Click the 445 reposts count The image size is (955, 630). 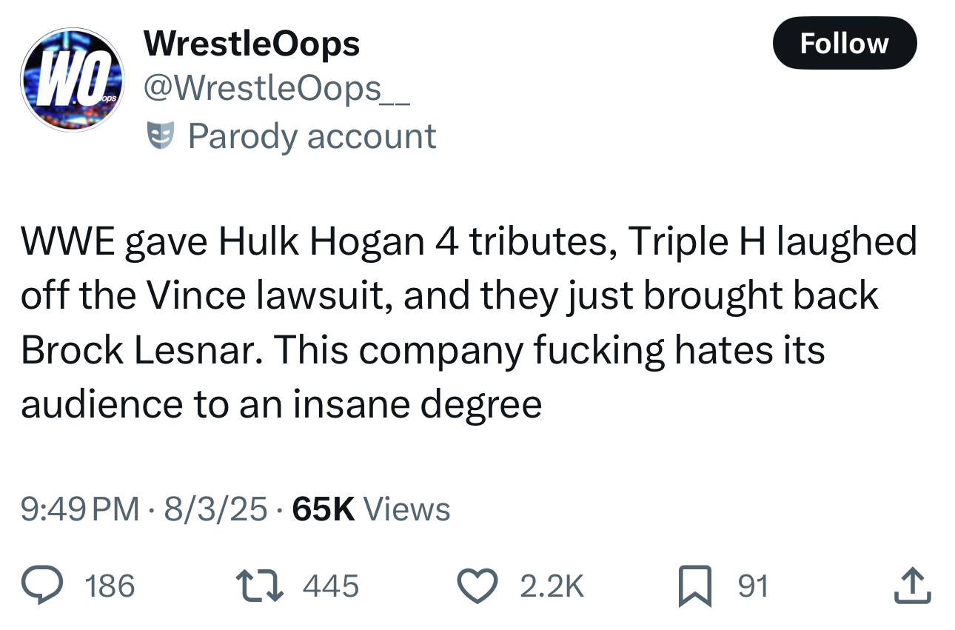pos(331,586)
